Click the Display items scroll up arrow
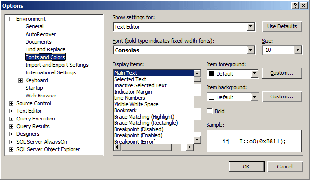The image size is (310, 180). pos(197,73)
